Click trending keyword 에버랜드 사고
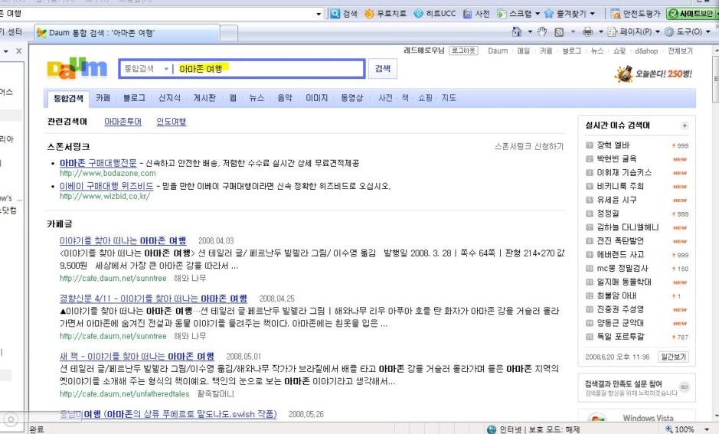Image resolution: width=719 pixels, height=434 pixels. tap(620, 255)
